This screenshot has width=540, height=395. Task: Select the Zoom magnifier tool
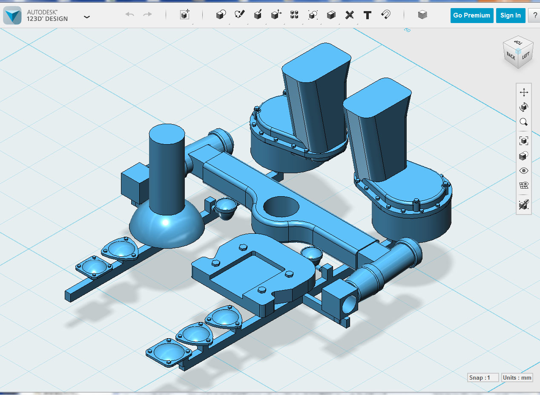click(x=524, y=122)
